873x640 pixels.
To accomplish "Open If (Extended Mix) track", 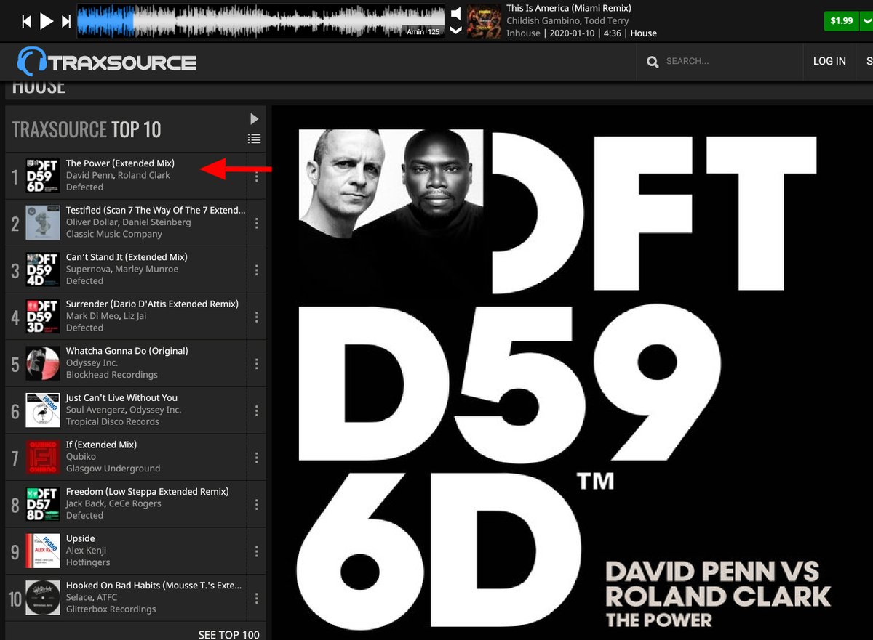I will pos(101,445).
